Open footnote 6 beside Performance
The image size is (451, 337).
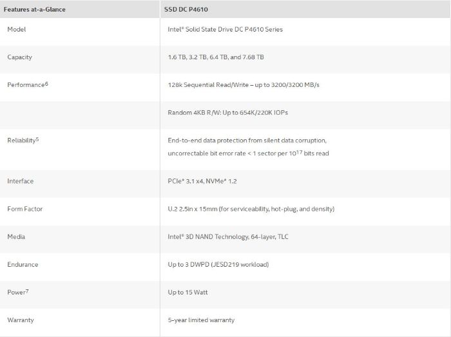pyautogui.click(x=47, y=83)
